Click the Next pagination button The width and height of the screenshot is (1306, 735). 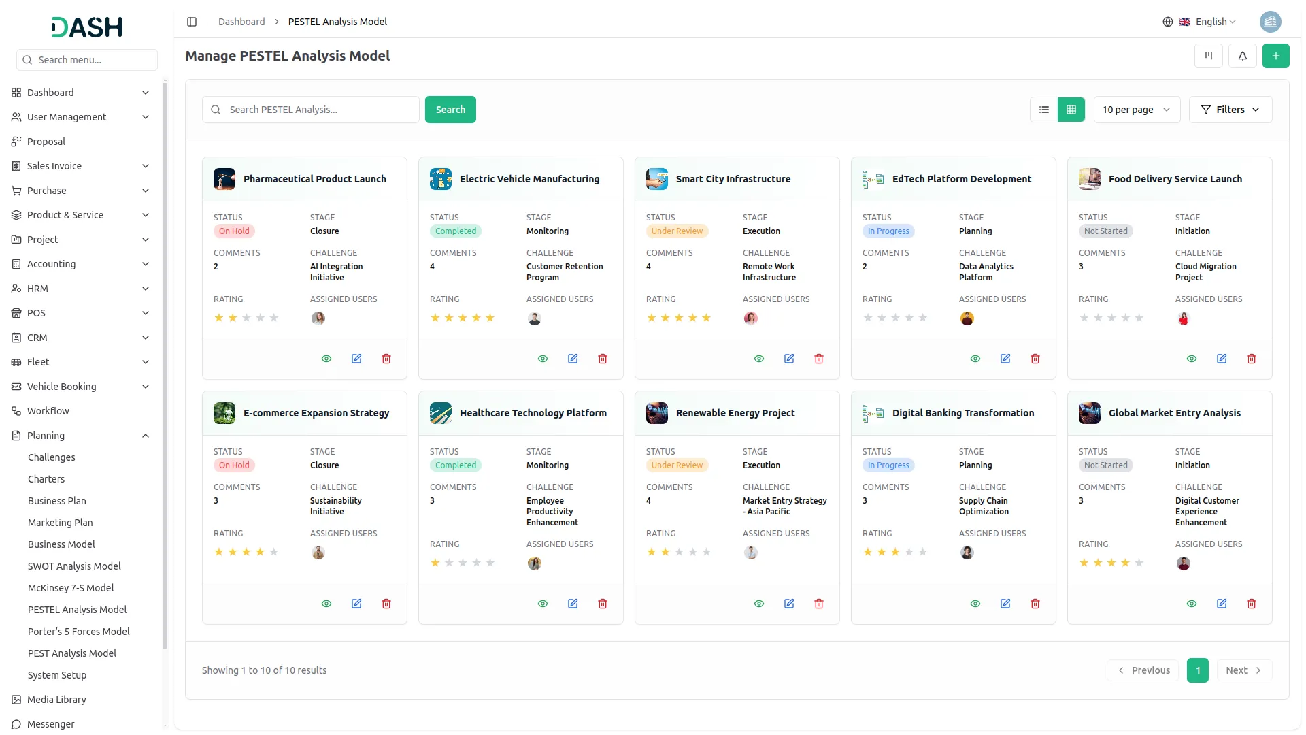point(1244,670)
